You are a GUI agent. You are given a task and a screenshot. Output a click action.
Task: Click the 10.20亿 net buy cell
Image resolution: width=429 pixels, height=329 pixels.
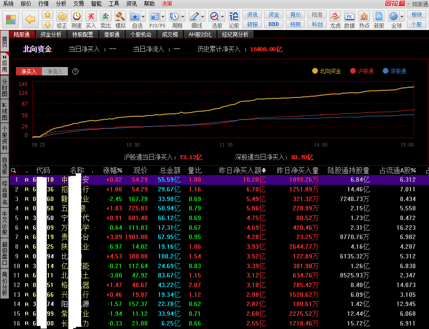point(254,180)
